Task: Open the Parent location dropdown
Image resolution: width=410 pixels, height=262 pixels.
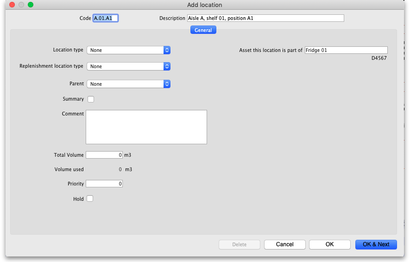Action: point(128,84)
